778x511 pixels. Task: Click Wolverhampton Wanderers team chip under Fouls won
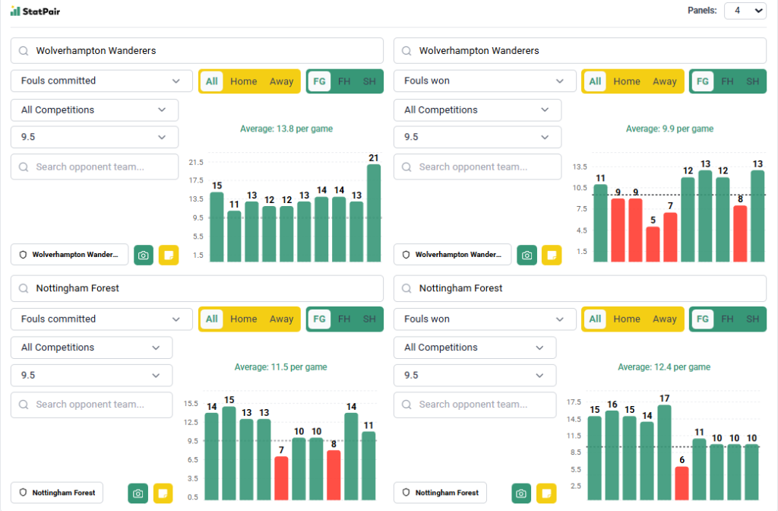(453, 255)
